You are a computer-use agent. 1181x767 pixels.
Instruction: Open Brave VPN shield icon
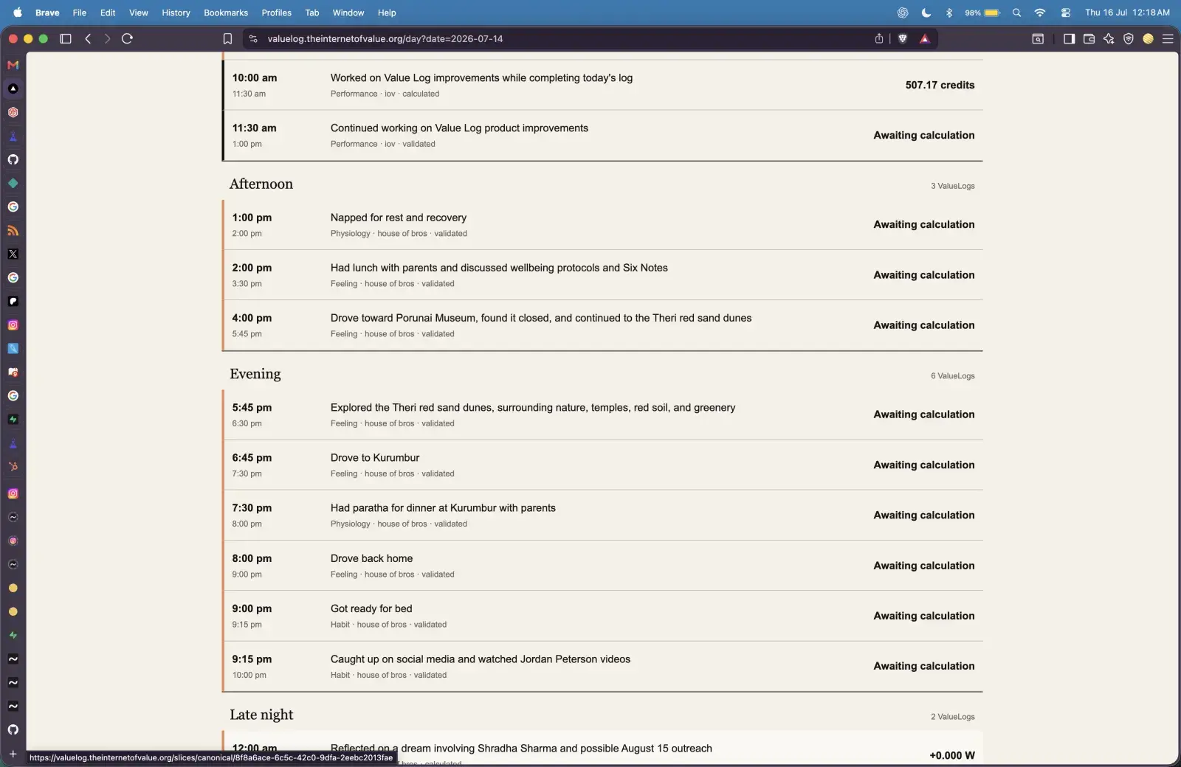pos(1128,38)
